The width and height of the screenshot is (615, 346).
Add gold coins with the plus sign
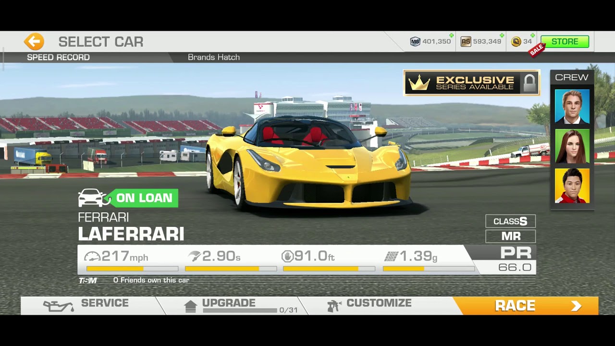pyautogui.click(x=532, y=36)
